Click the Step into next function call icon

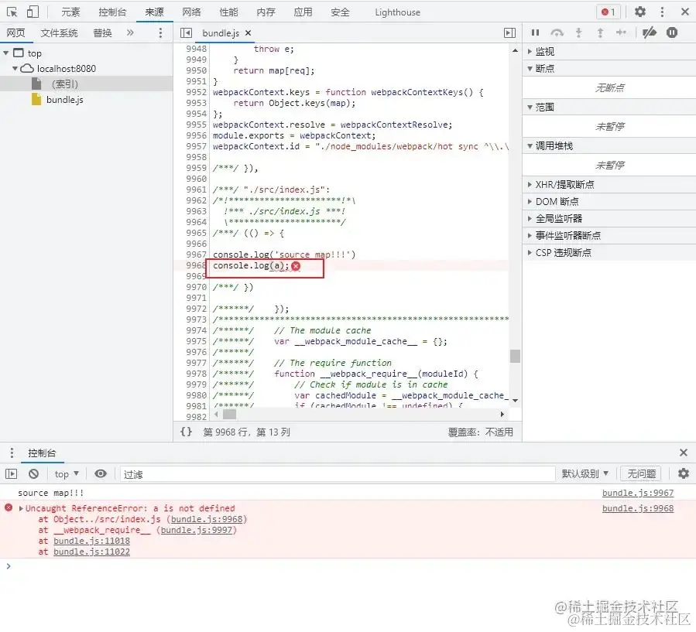578,32
